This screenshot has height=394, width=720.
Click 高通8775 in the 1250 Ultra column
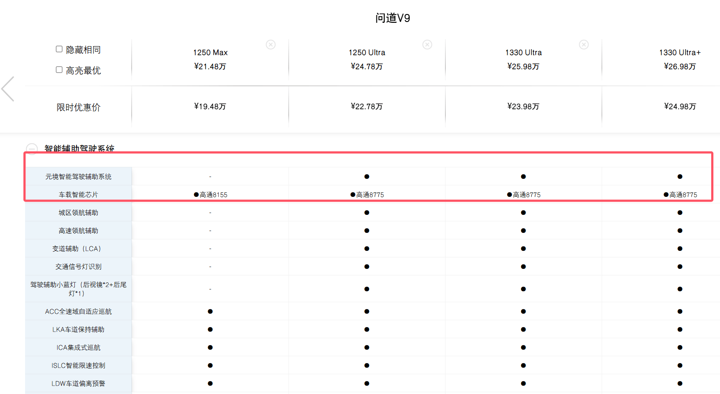pos(367,195)
